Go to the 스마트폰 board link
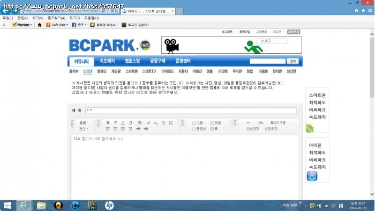The image size is (375, 211). (132, 71)
